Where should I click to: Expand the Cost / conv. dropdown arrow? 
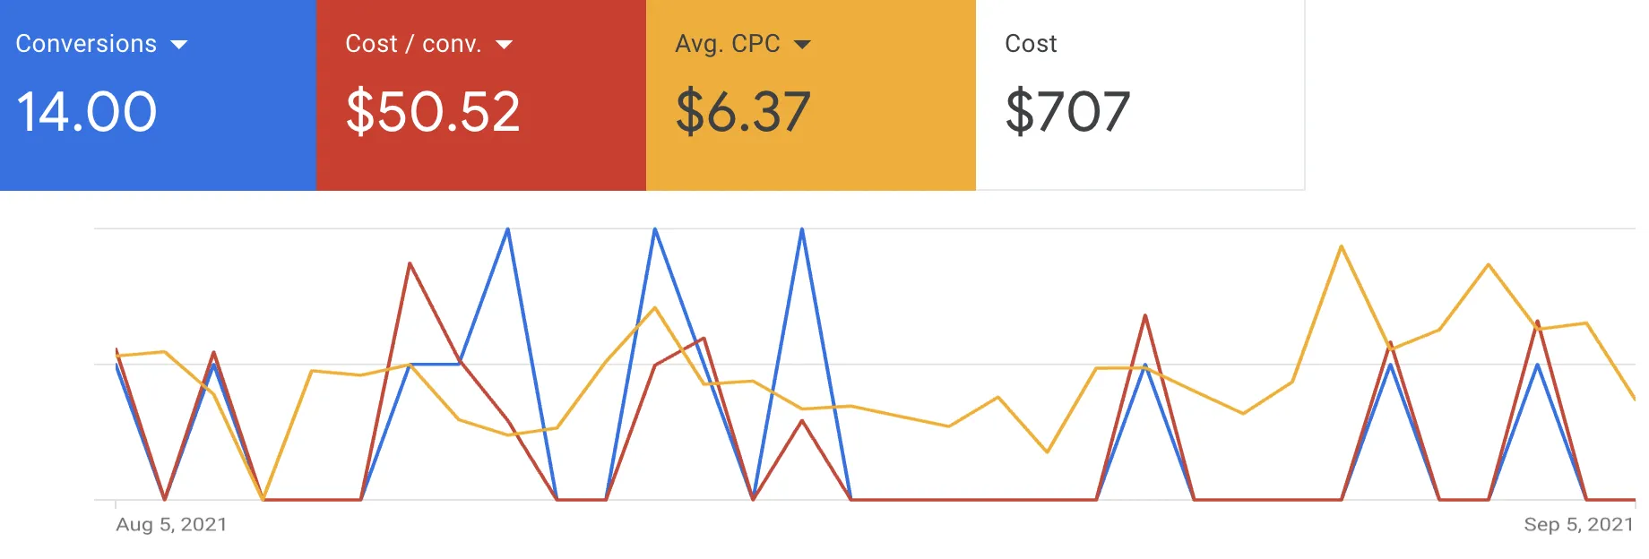coord(505,45)
